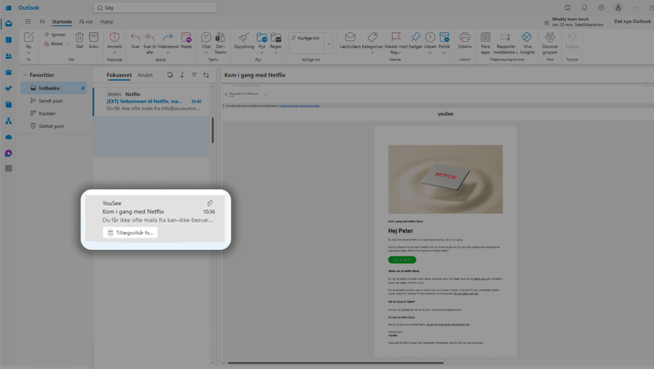Screen dimensions: 654x369
Task: Open Flere apps in the ribbon
Action: pyautogui.click(x=486, y=42)
